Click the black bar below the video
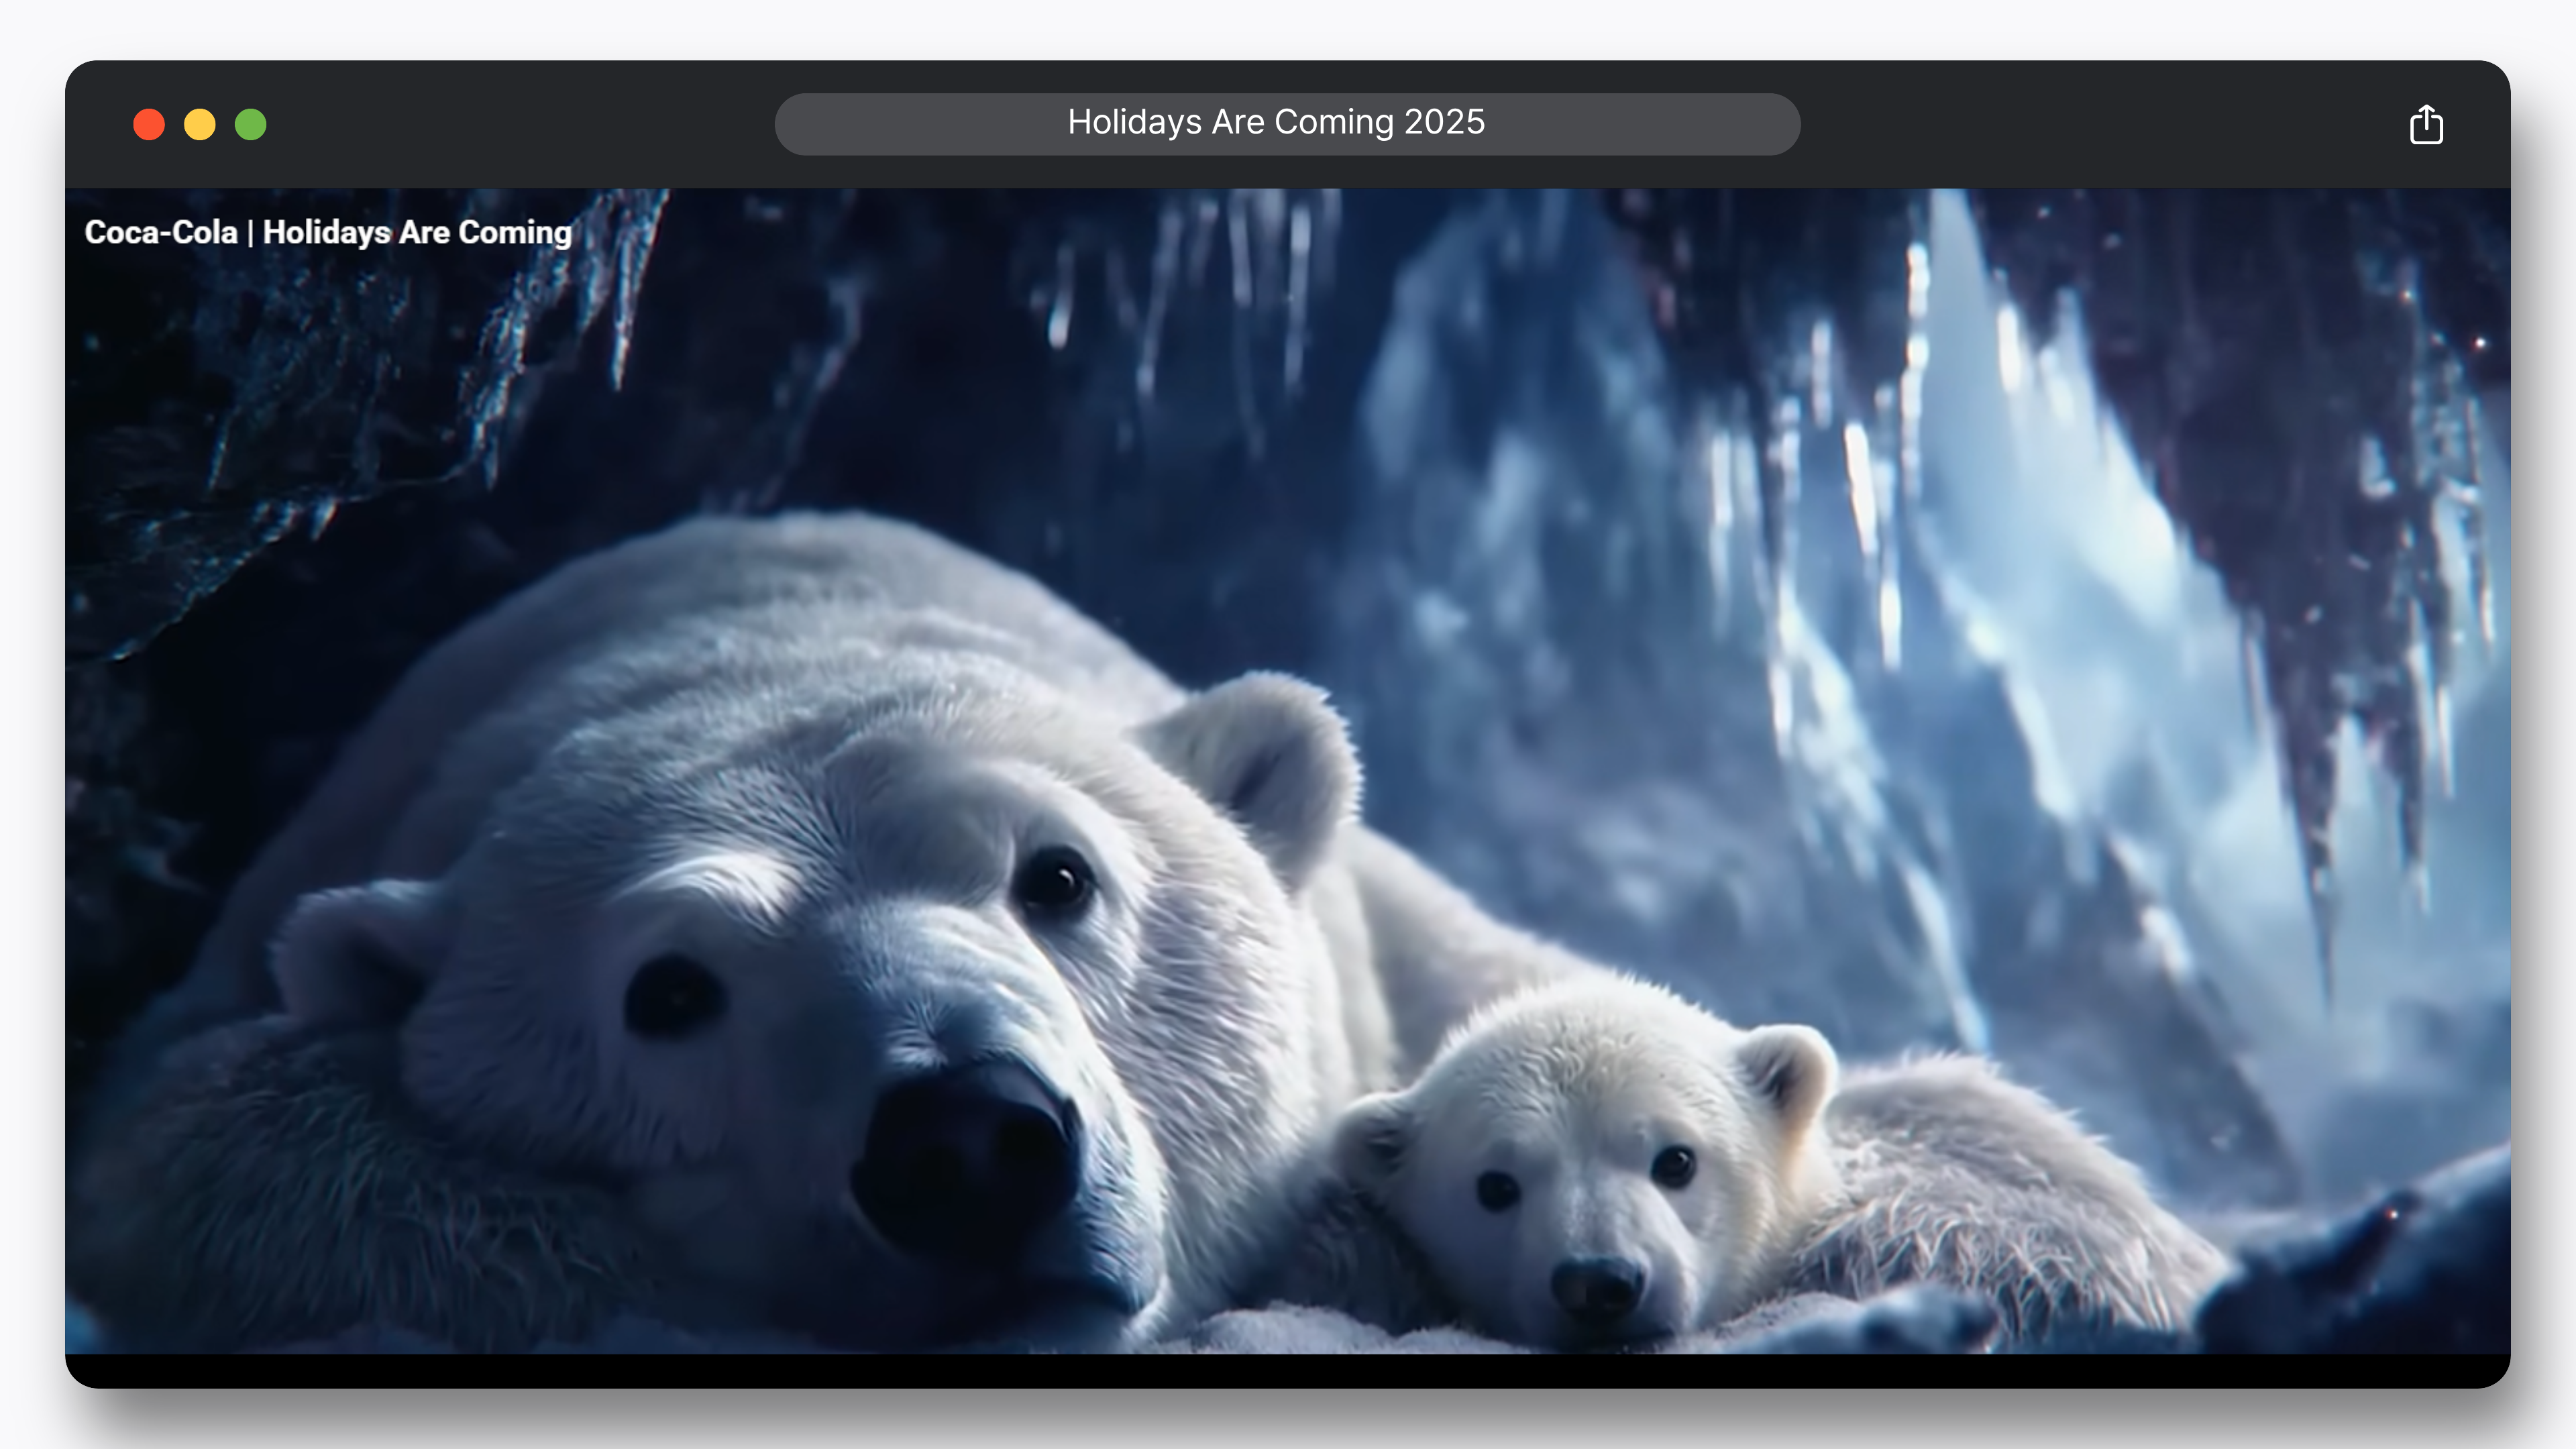 [x=1287, y=1370]
